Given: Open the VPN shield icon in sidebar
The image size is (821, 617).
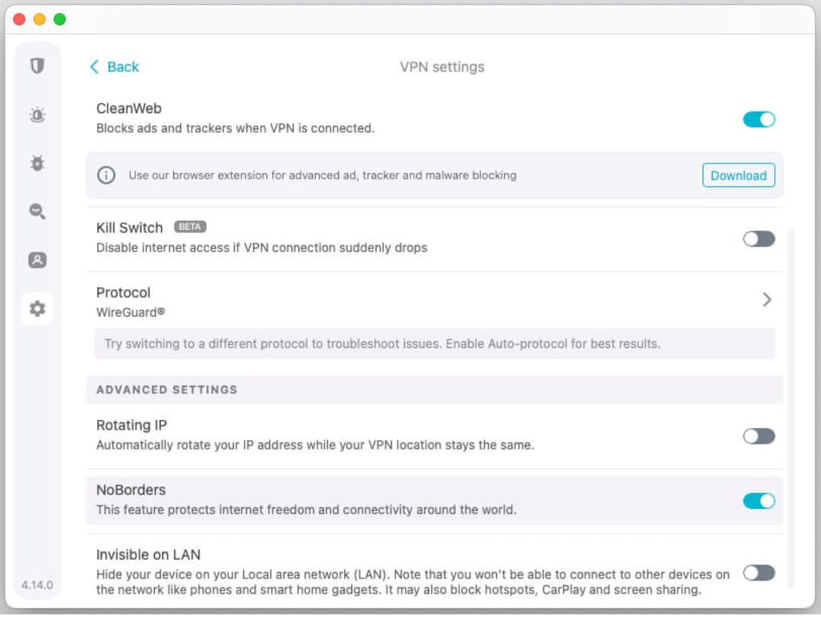Looking at the screenshot, I should click(x=37, y=66).
